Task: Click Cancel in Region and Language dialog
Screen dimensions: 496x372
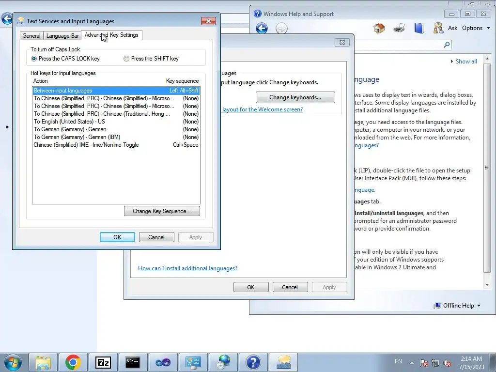Action: (x=290, y=287)
